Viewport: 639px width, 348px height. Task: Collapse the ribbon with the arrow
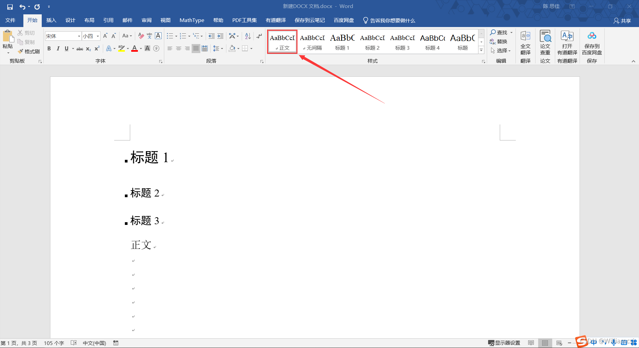click(633, 61)
